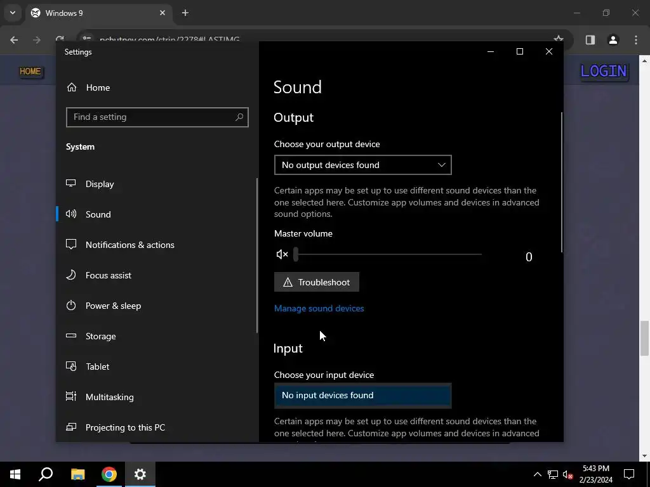Image resolution: width=650 pixels, height=487 pixels.
Task: Switch to Chrome in taskbar
Action: click(x=109, y=474)
